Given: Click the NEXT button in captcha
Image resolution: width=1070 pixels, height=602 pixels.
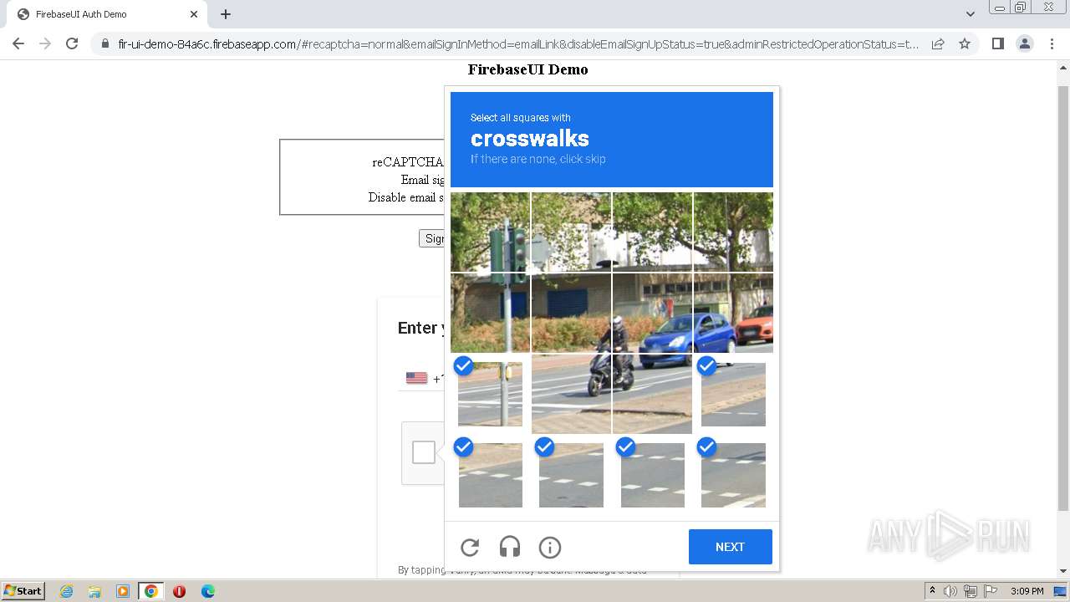Looking at the screenshot, I should coord(731,547).
